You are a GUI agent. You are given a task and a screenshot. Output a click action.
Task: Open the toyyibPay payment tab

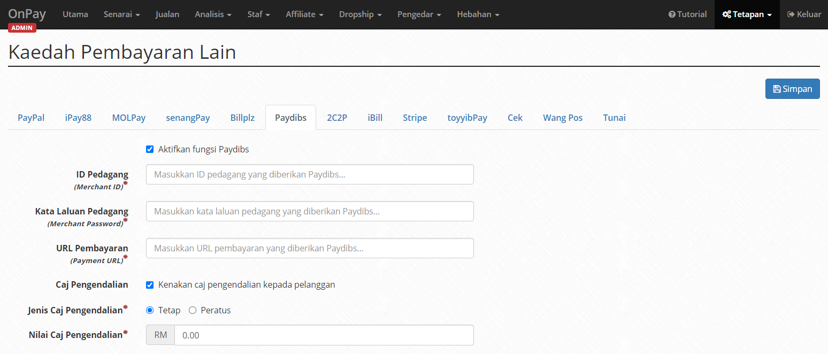click(x=467, y=117)
